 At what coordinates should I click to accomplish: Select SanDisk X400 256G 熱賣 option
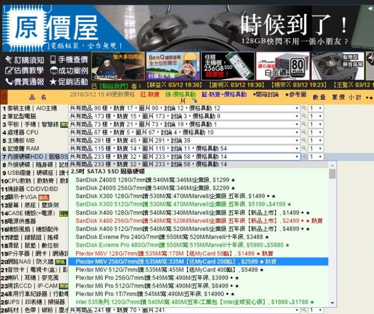coord(199,221)
